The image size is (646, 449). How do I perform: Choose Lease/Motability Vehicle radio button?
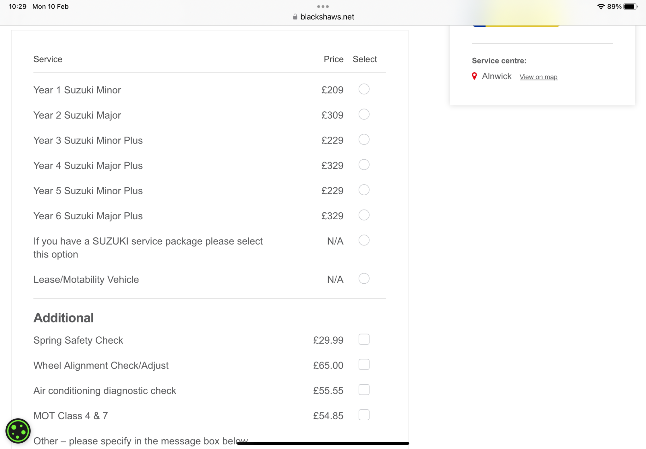coord(364,279)
